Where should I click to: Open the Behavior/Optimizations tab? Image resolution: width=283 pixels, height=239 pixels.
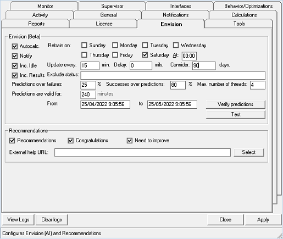point(248,6)
